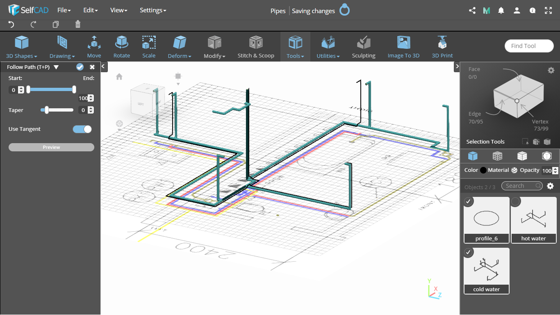560x315 pixels.
Task: Select the hot water thumbnail
Action: pyautogui.click(x=533, y=220)
